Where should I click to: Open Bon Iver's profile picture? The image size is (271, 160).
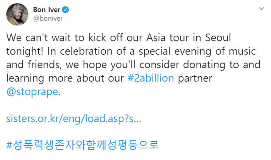(x=17, y=14)
